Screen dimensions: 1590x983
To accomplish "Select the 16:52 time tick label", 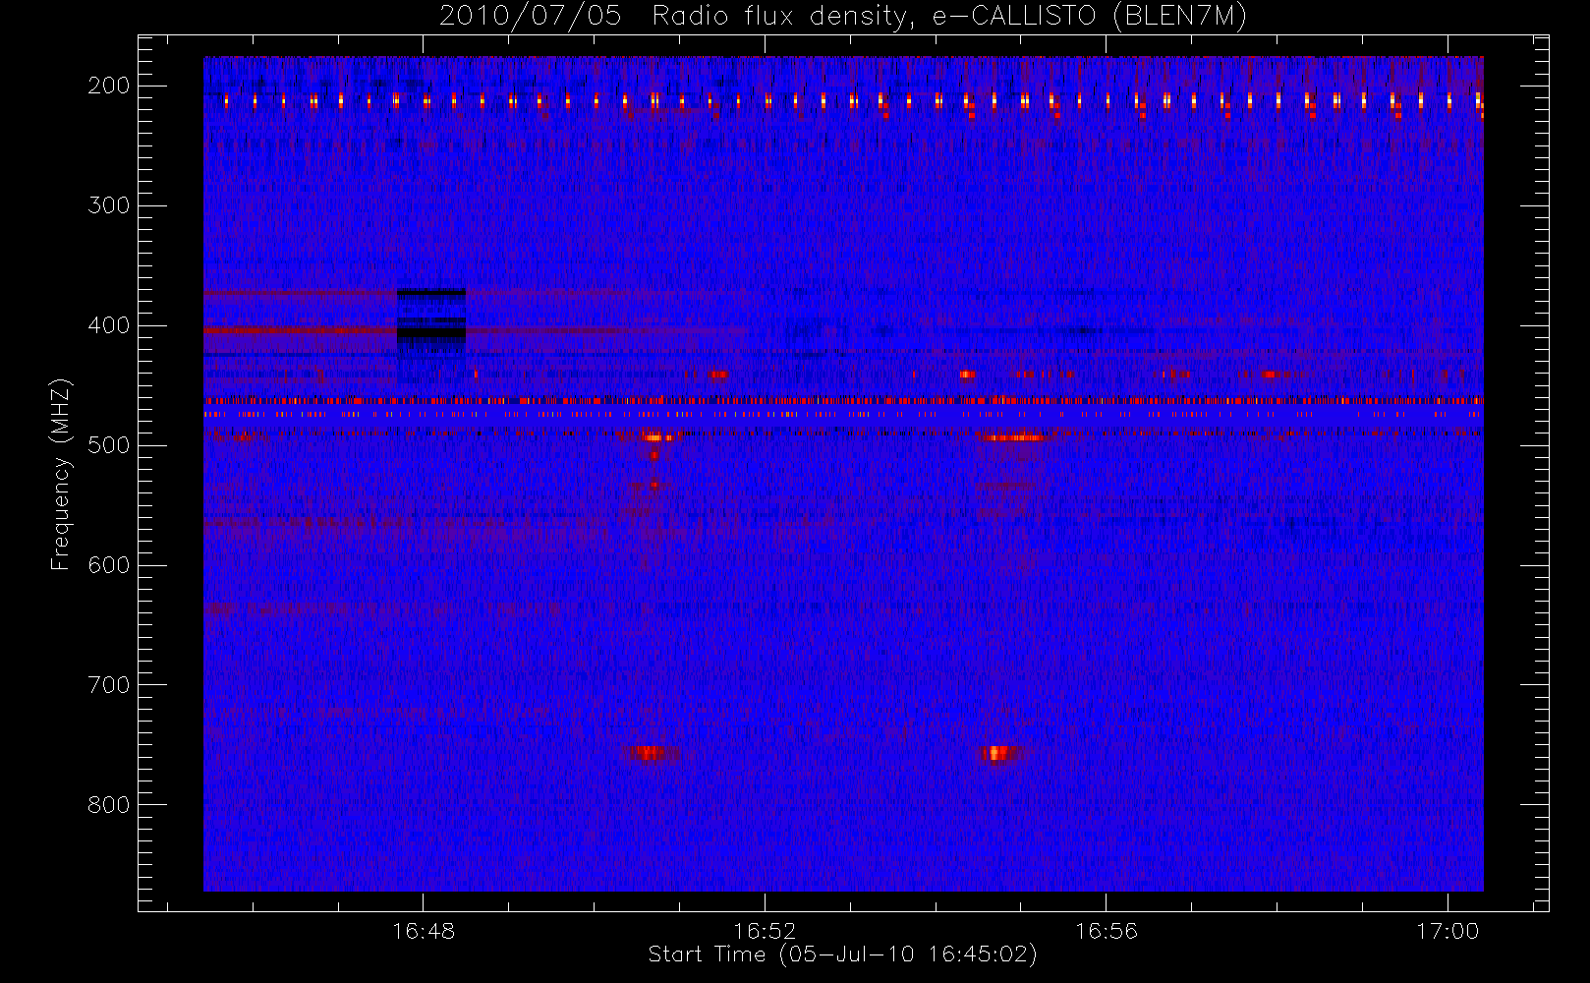I will click(x=765, y=931).
